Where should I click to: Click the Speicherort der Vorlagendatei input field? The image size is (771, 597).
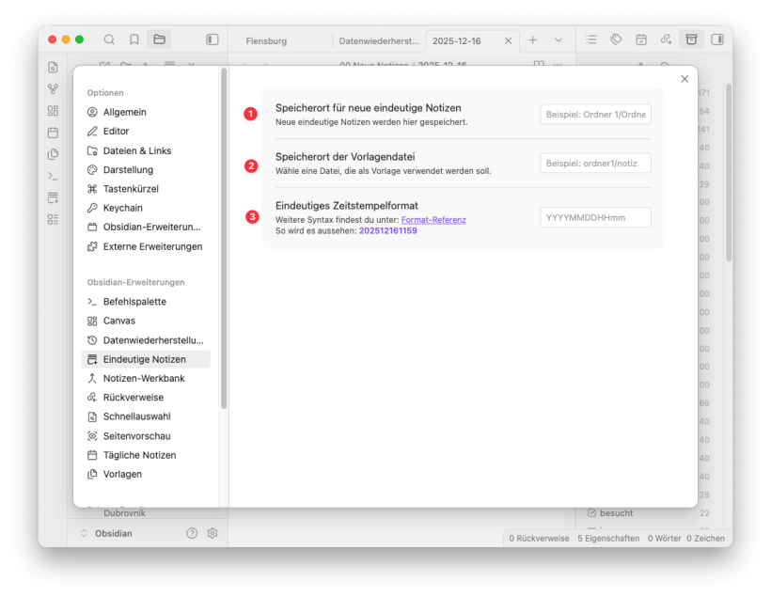(x=595, y=164)
